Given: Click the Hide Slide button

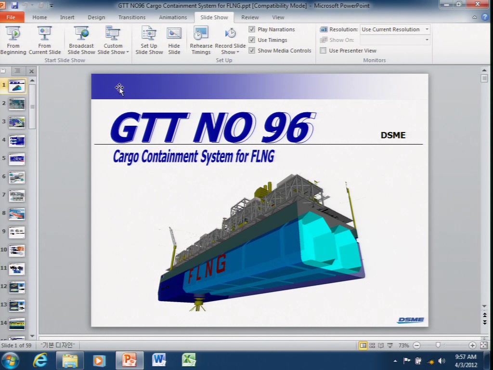Looking at the screenshot, I should (x=174, y=40).
